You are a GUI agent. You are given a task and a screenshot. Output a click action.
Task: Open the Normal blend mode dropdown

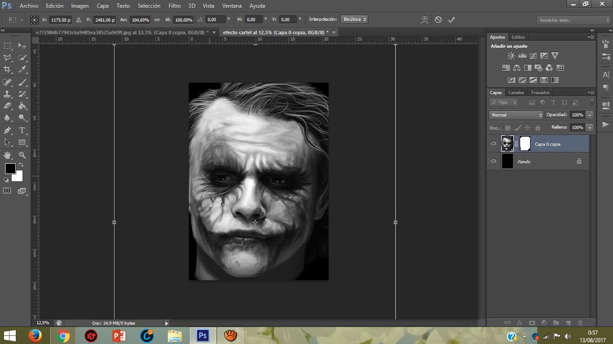[516, 115]
